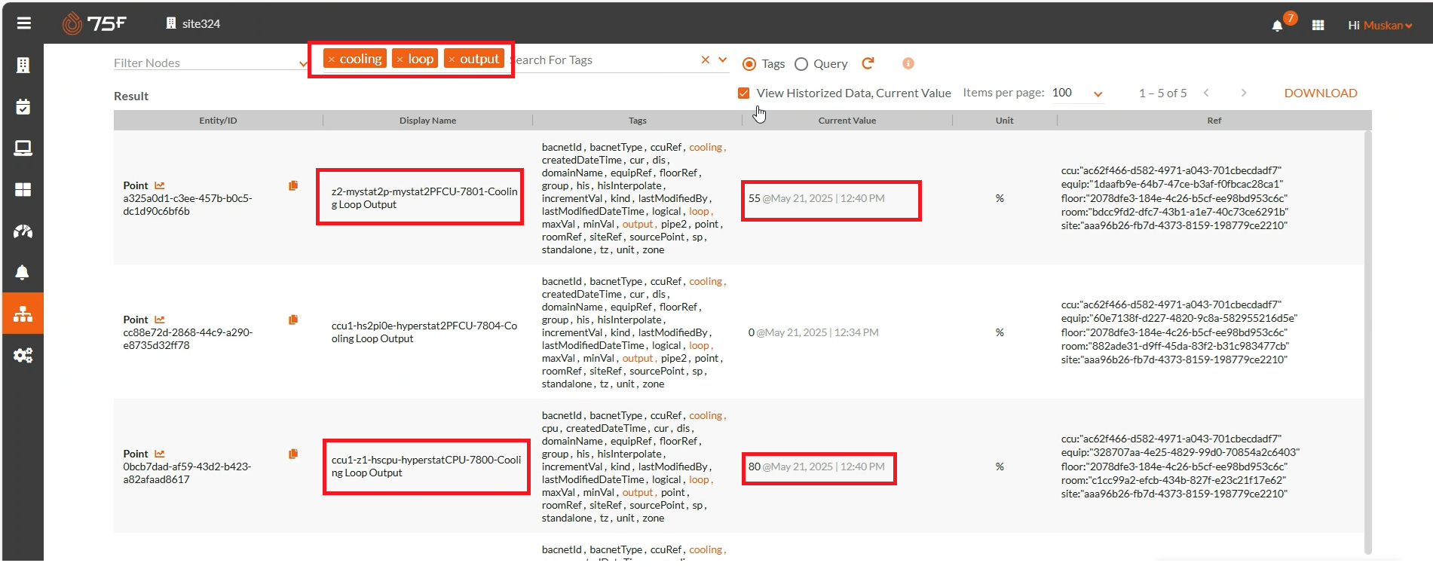
Task: Open chart for point cc88e72d
Action: [160, 320]
